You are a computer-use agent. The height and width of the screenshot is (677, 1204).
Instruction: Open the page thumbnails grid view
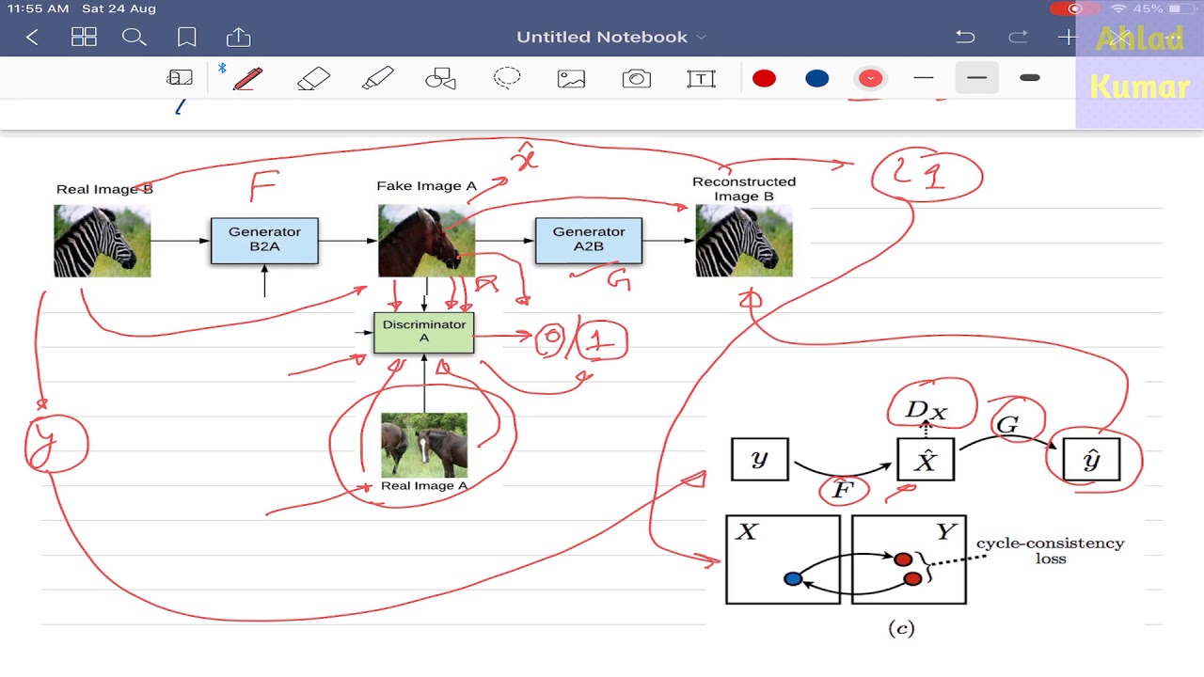(85, 38)
